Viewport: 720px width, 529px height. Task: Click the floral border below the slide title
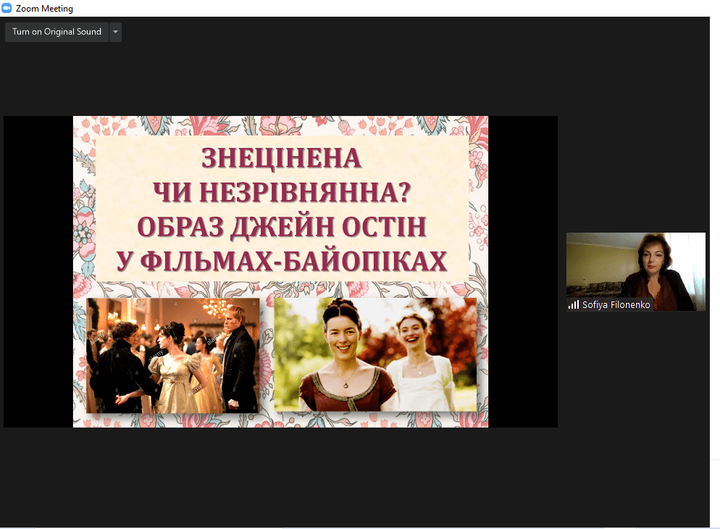pyautogui.click(x=281, y=289)
